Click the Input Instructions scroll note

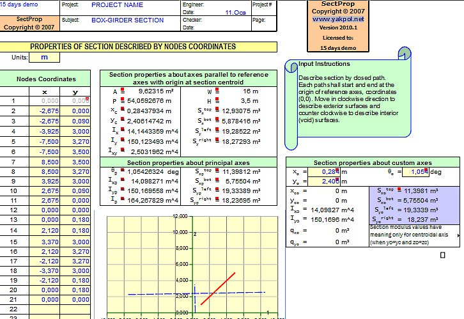[348, 98]
